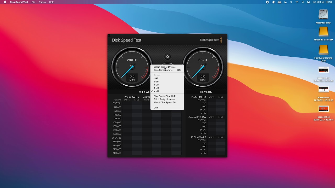Open Third Party Licenses
This screenshot has width=335, height=188.
pyautogui.click(x=167, y=99)
